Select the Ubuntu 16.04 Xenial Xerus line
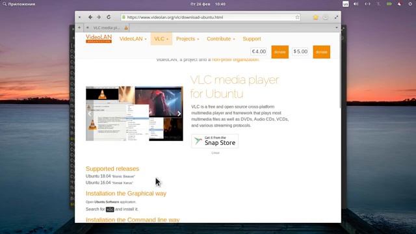The width and height of the screenshot is (416, 234). pos(109,183)
